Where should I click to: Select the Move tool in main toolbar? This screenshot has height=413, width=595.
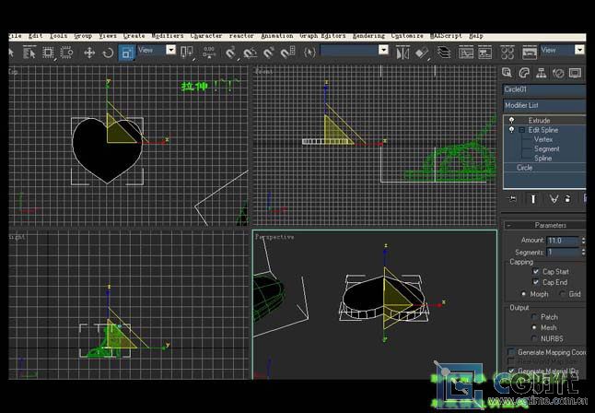pos(89,53)
